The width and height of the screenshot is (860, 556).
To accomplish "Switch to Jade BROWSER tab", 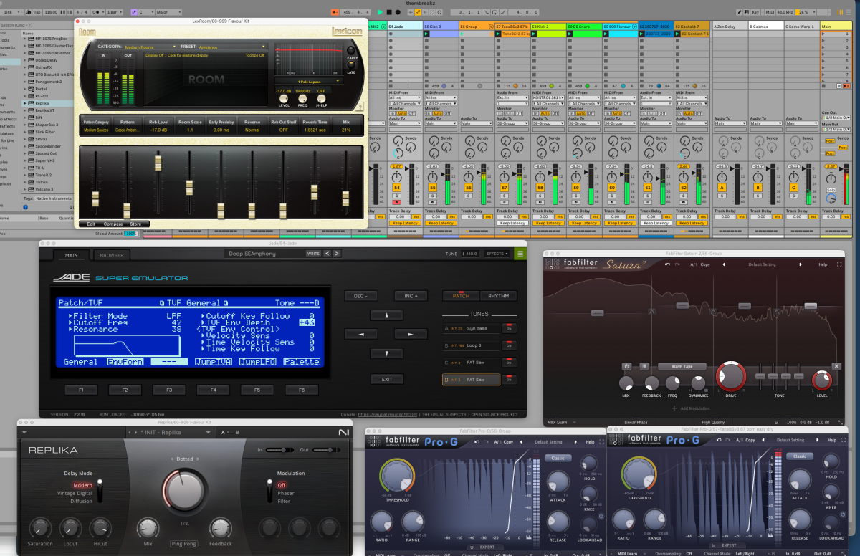I will pos(111,254).
